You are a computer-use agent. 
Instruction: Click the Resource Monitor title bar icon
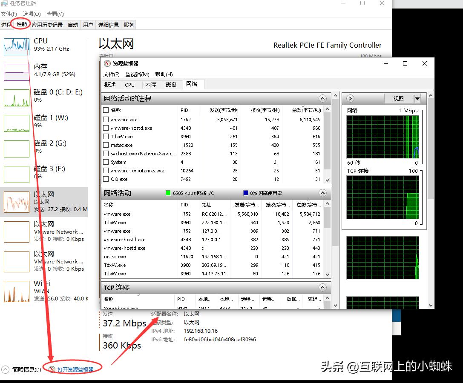[x=107, y=63]
